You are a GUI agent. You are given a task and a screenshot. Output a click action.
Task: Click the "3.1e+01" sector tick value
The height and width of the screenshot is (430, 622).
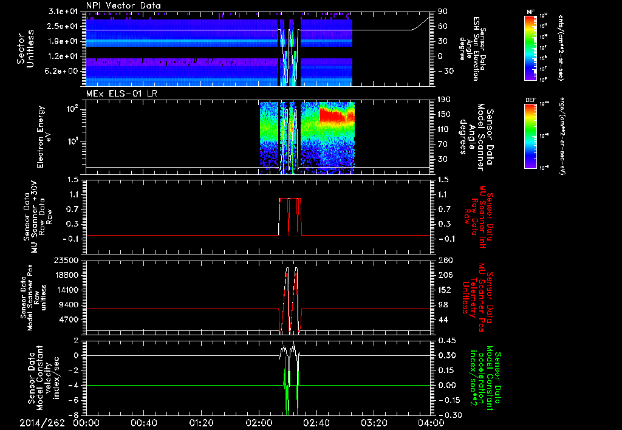(x=63, y=12)
